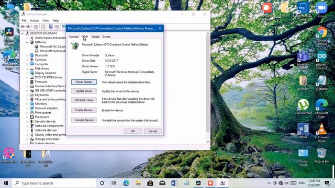
Task: Open the Notepad desktop shortcut
Action: [321, 81]
